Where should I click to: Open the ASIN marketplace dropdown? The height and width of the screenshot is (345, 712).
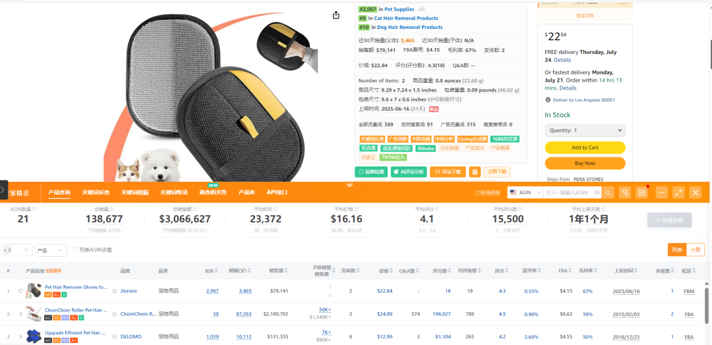coord(525,193)
